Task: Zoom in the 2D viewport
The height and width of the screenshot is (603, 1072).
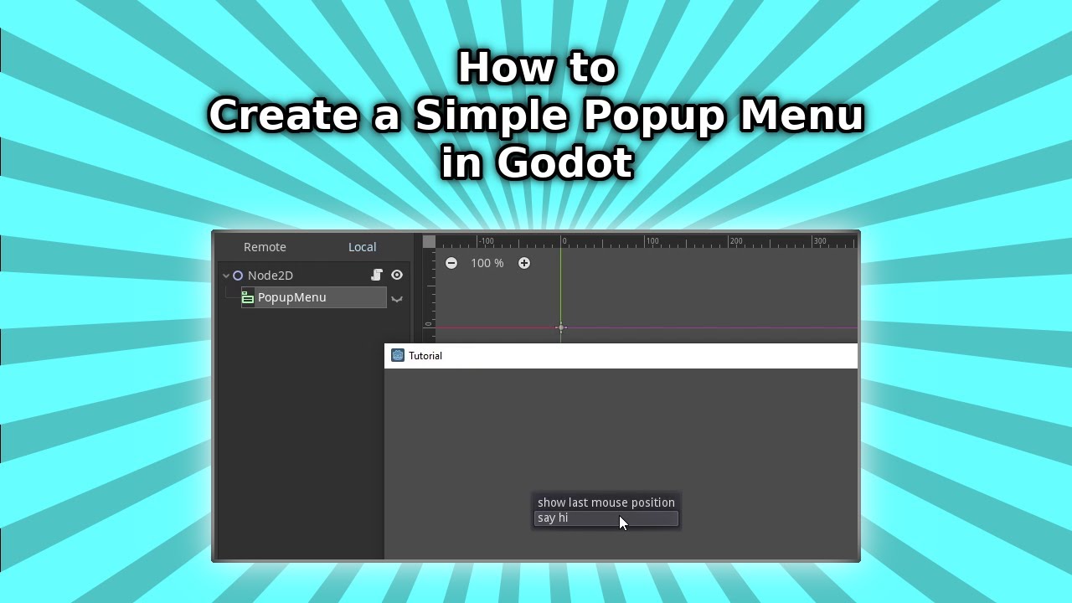Action: tap(524, 263)
